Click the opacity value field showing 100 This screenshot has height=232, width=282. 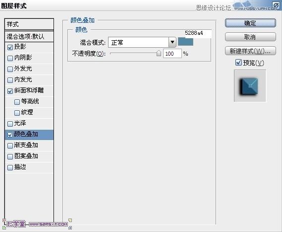[x=172, y=54]
